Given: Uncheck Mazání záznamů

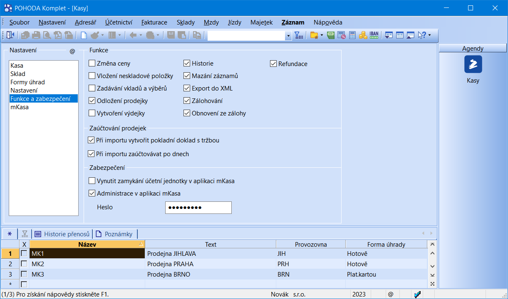Looking at the screenshot, I should coord(187,76).
